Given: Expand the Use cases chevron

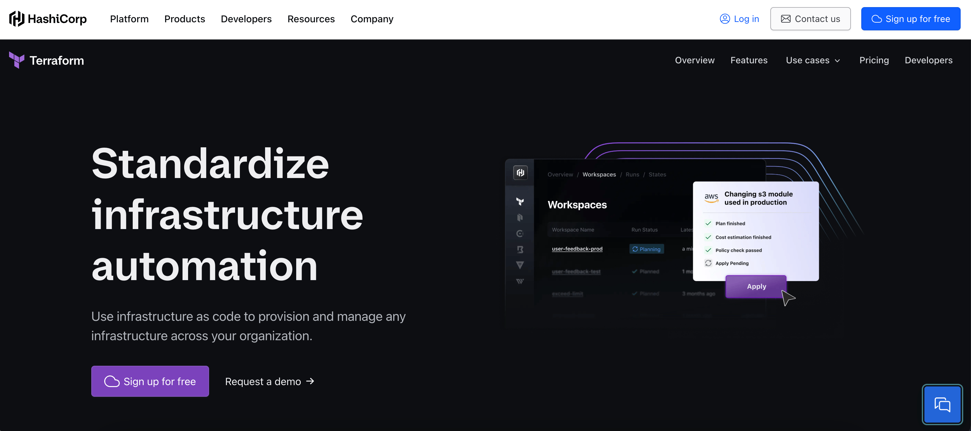Looking at the screenshot, I should coord(837,61).
